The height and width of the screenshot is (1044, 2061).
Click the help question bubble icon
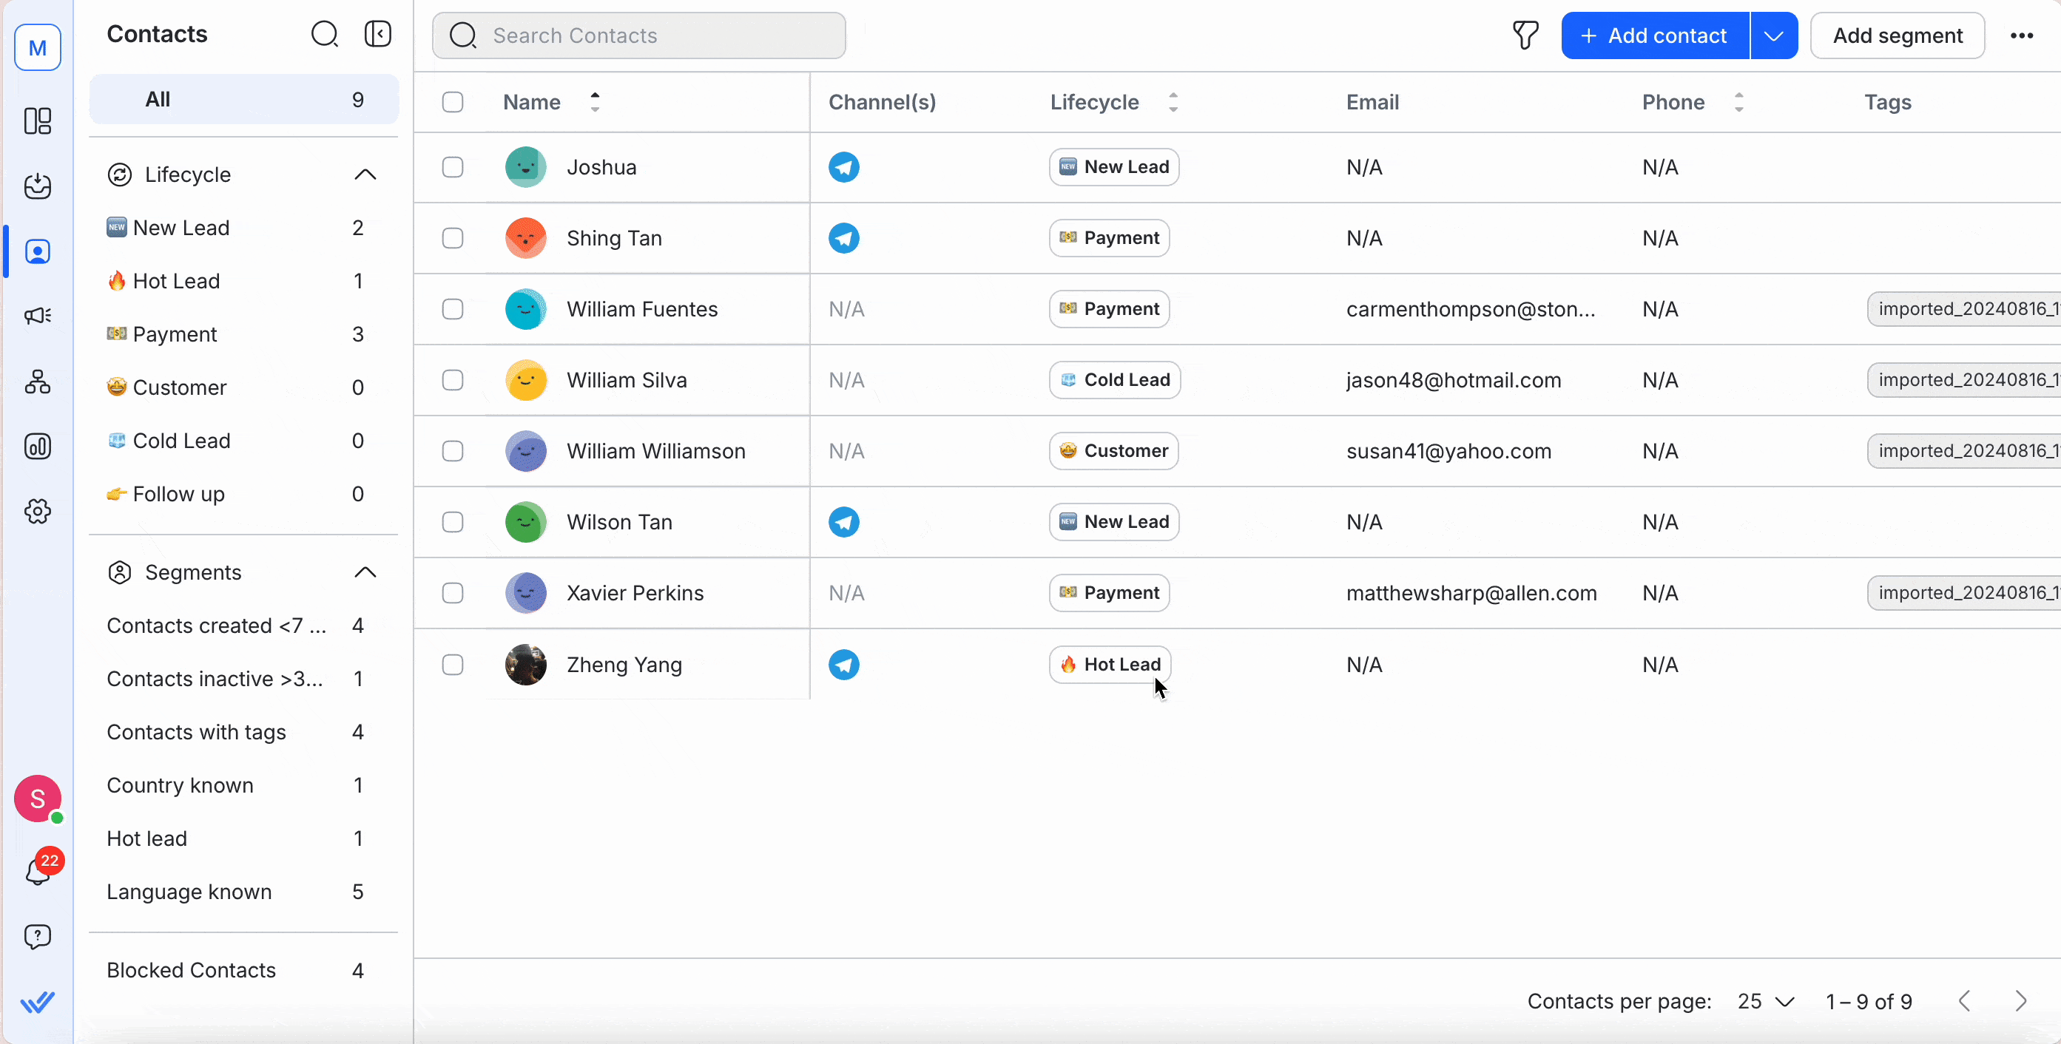(x=38, y=936)
